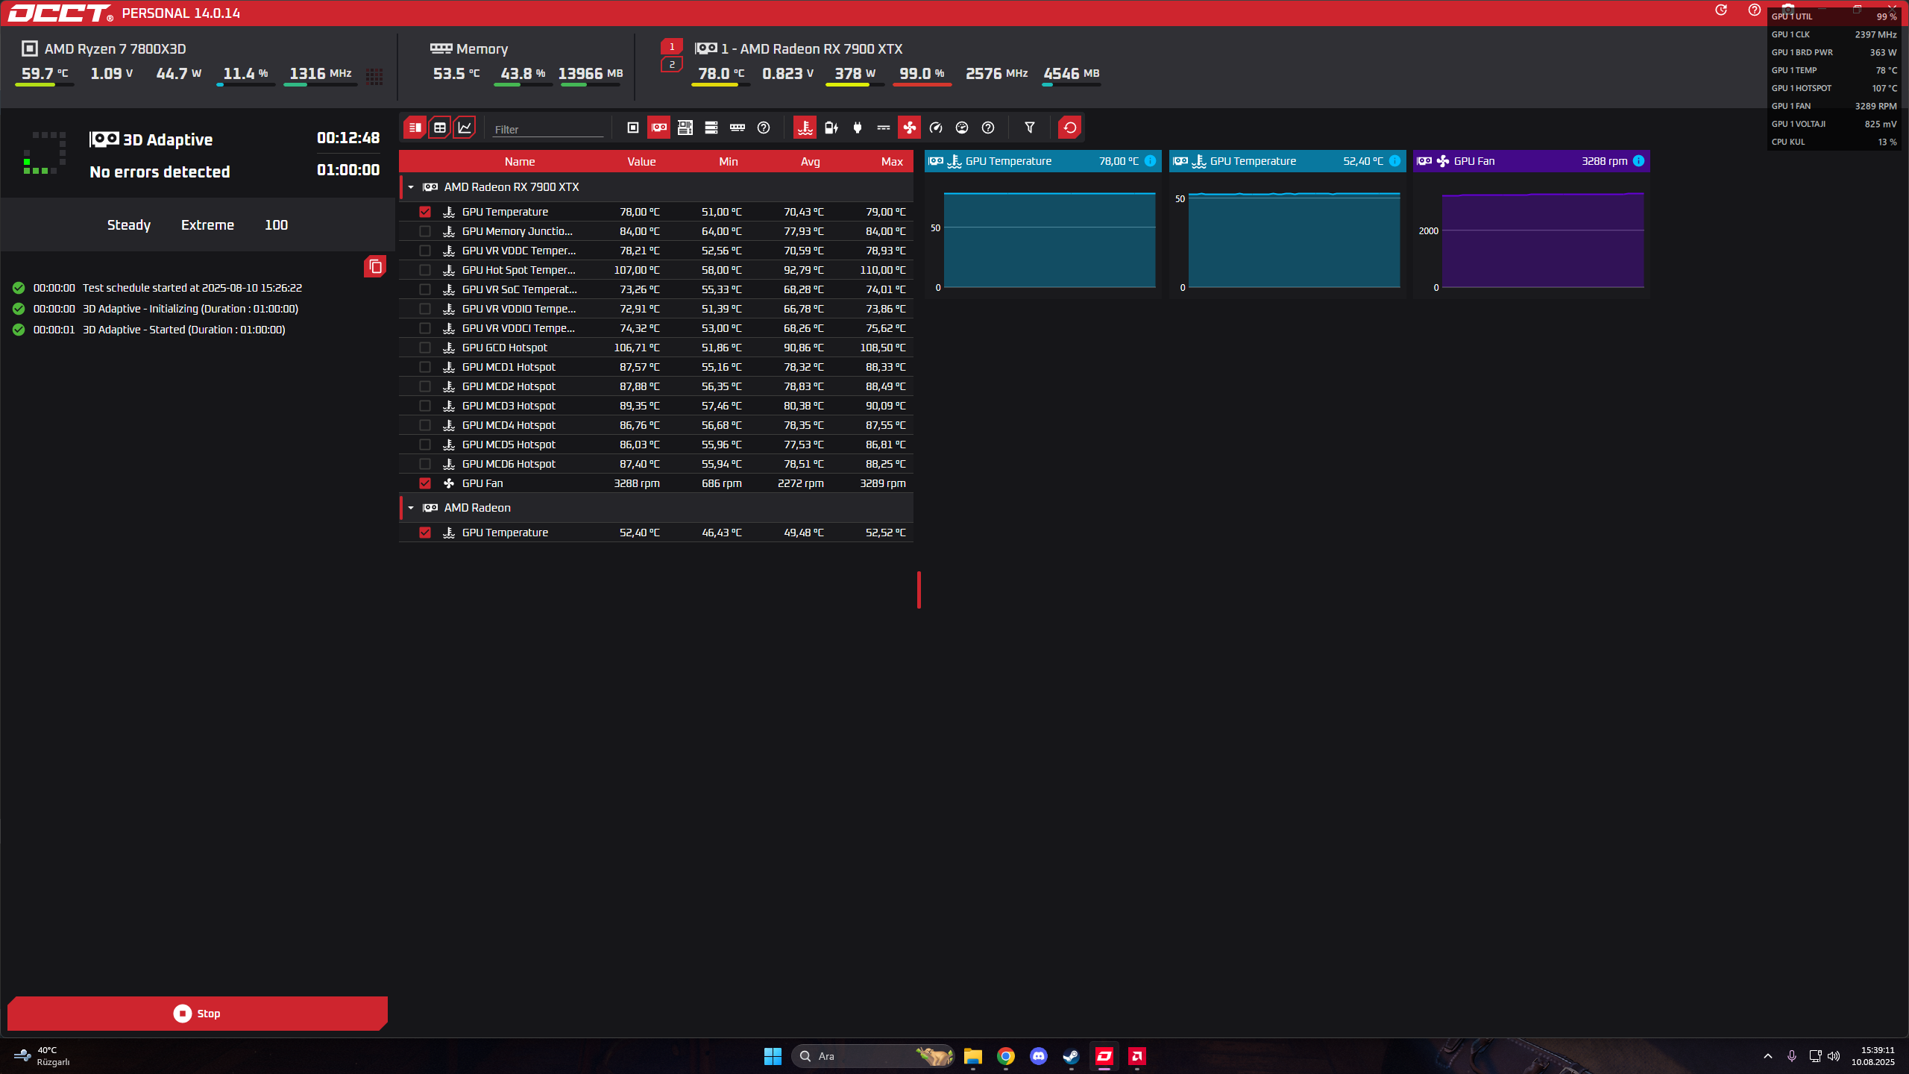Image resolution: width=1909 pixels, height=1074 pixels.
Task: Toggle the current sensor type filter
Action: click(884, 128)
